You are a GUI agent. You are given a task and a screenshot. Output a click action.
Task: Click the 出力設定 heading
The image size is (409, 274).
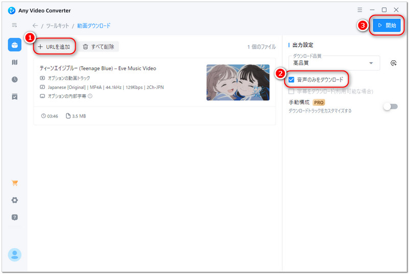point(303,45)
